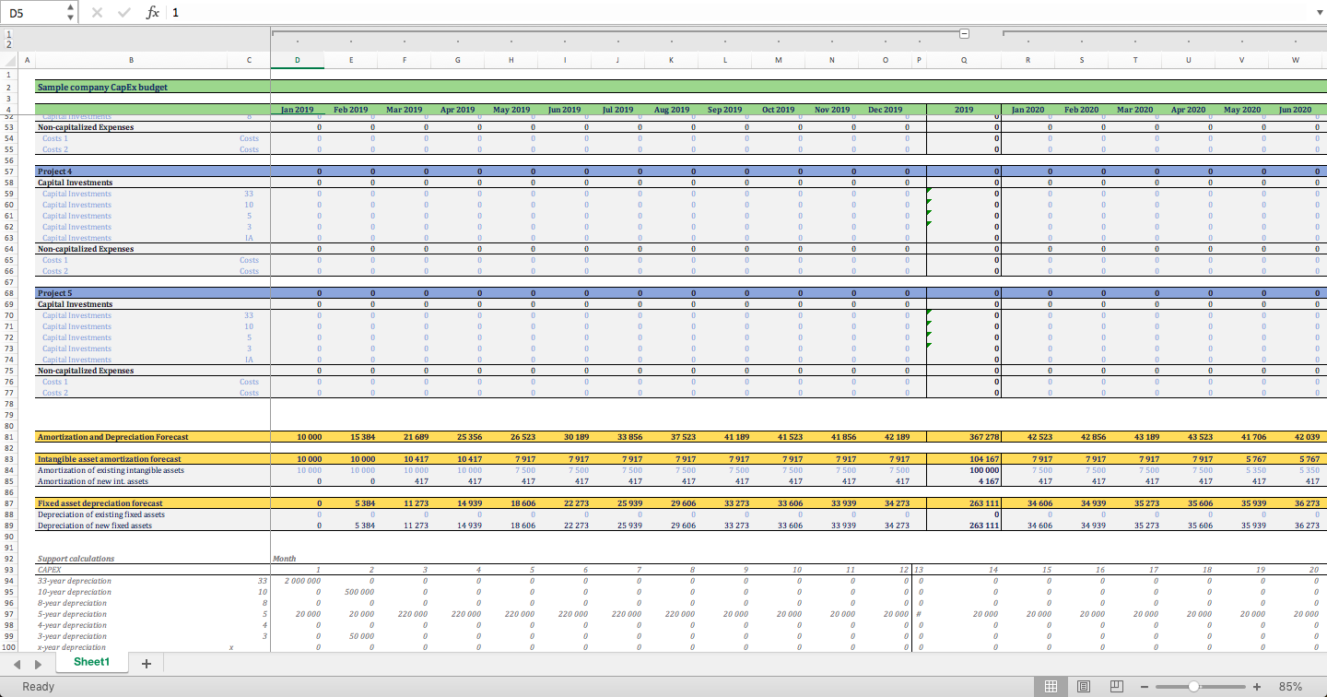Viewport: 1327px width, 697px height.
Task: Click the '100 000' cell
Action: (x=964, y=470)
